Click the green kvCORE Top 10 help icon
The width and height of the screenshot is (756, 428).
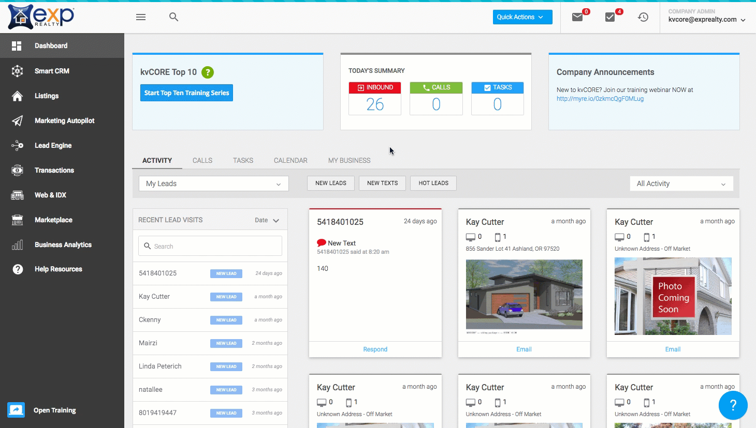pos(208,72)
